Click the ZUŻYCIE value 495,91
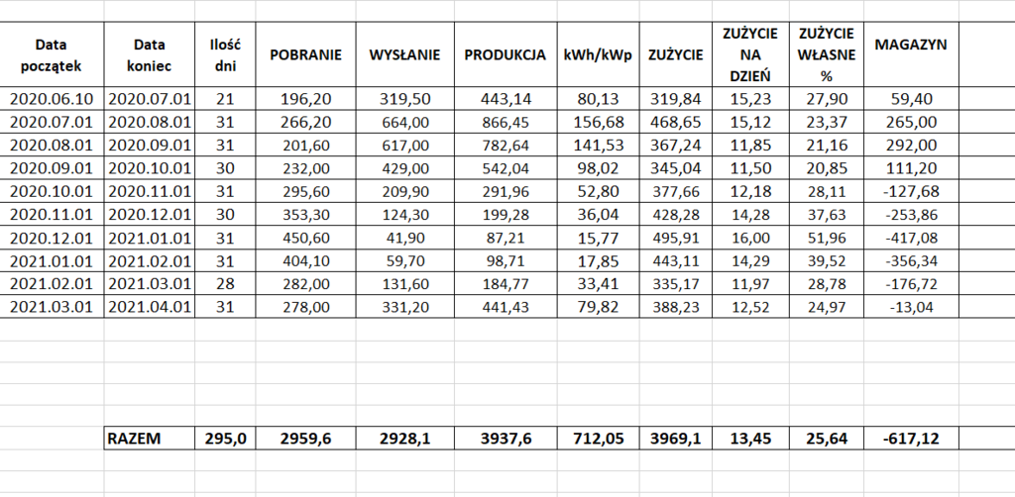The width and height of the screenshot is (1015, 497). coord(677,237)
